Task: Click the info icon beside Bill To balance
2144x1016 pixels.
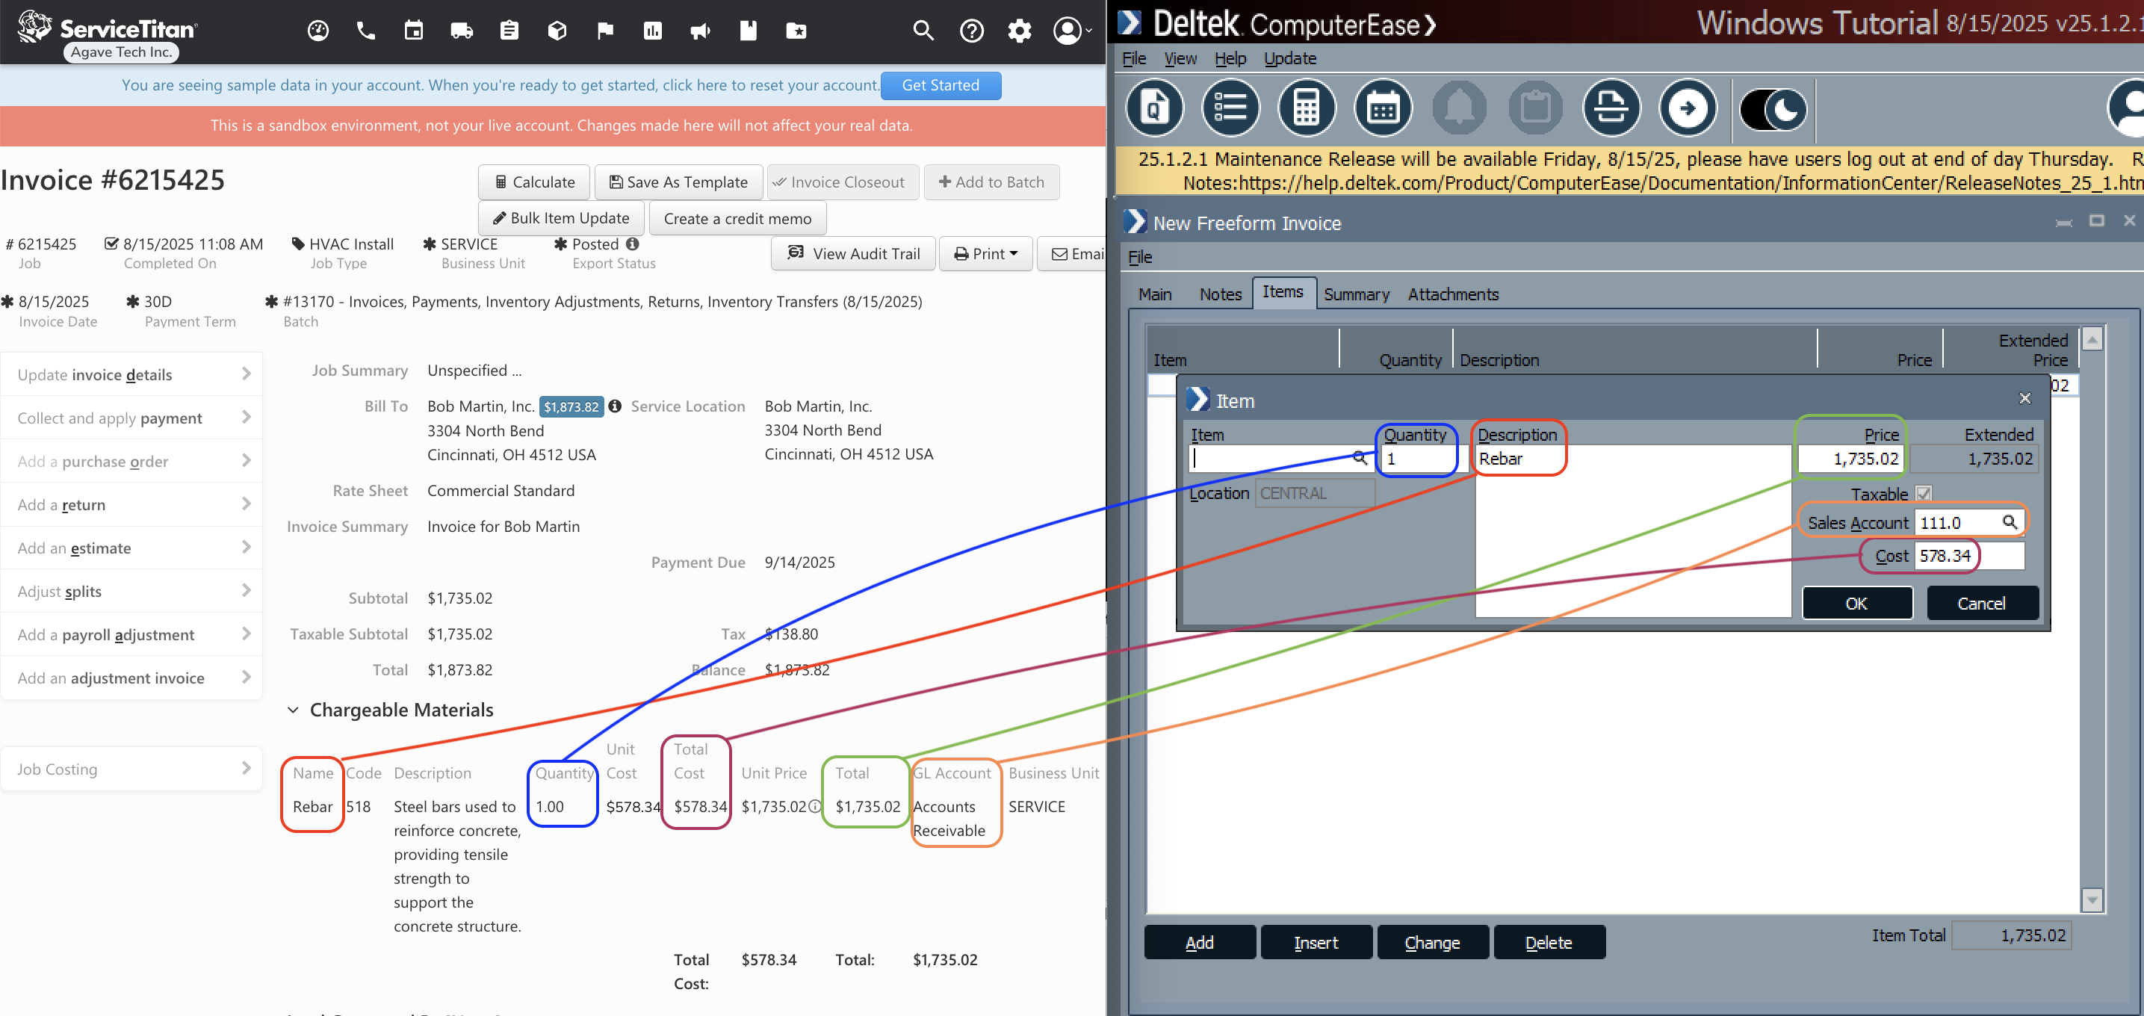Action: [x=615, y=406]
